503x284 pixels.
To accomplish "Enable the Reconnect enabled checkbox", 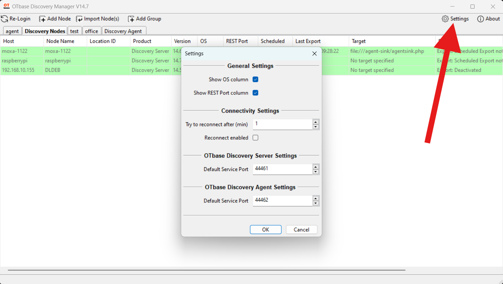I will point(255,138).
